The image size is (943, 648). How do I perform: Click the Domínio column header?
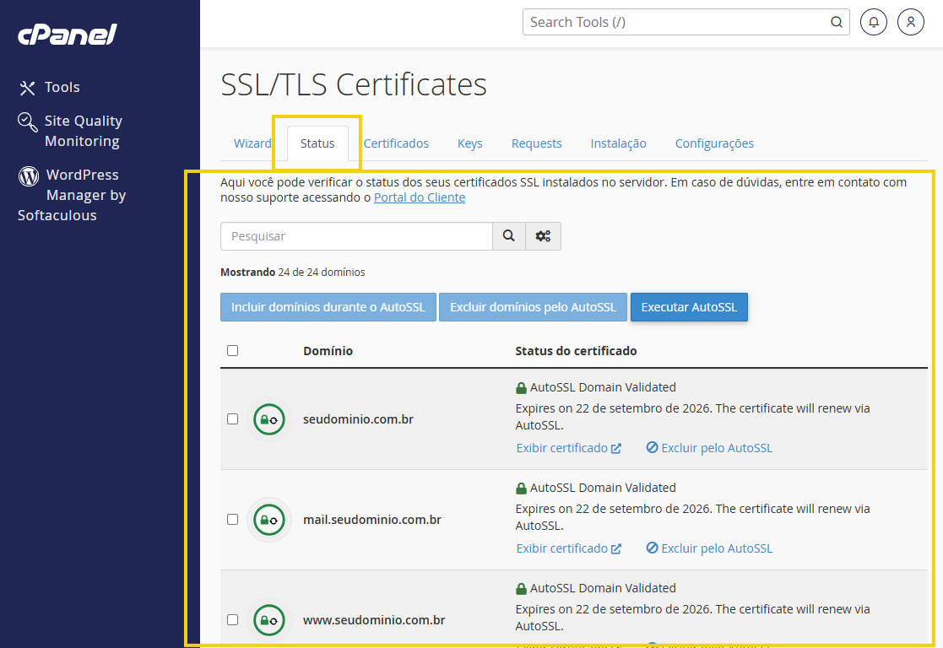pos(328,351)
